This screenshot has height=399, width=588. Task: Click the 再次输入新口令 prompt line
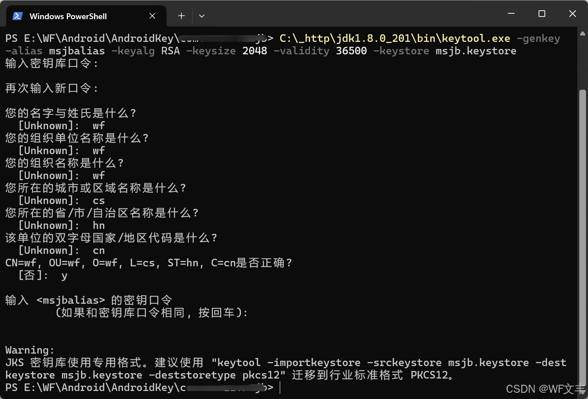(x=52, y=88)
